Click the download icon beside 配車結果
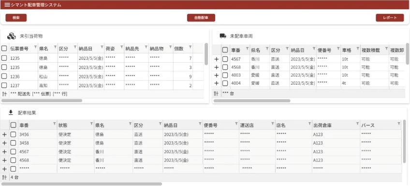Viewport: 410px width, 186px height. (x=11, y=112)
